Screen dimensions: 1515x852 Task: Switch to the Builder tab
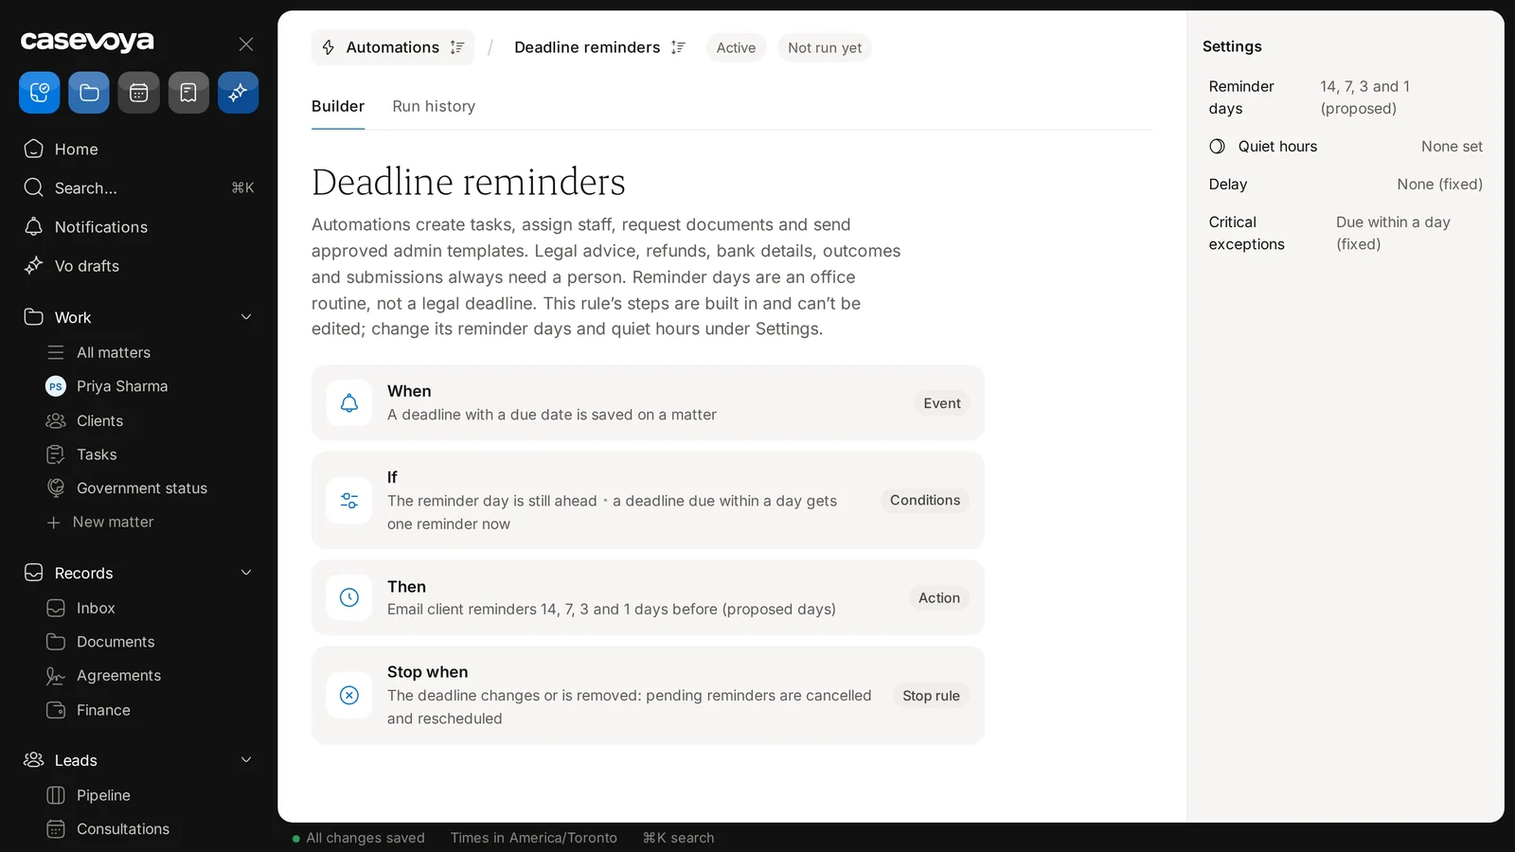click(x=338, y=106)
